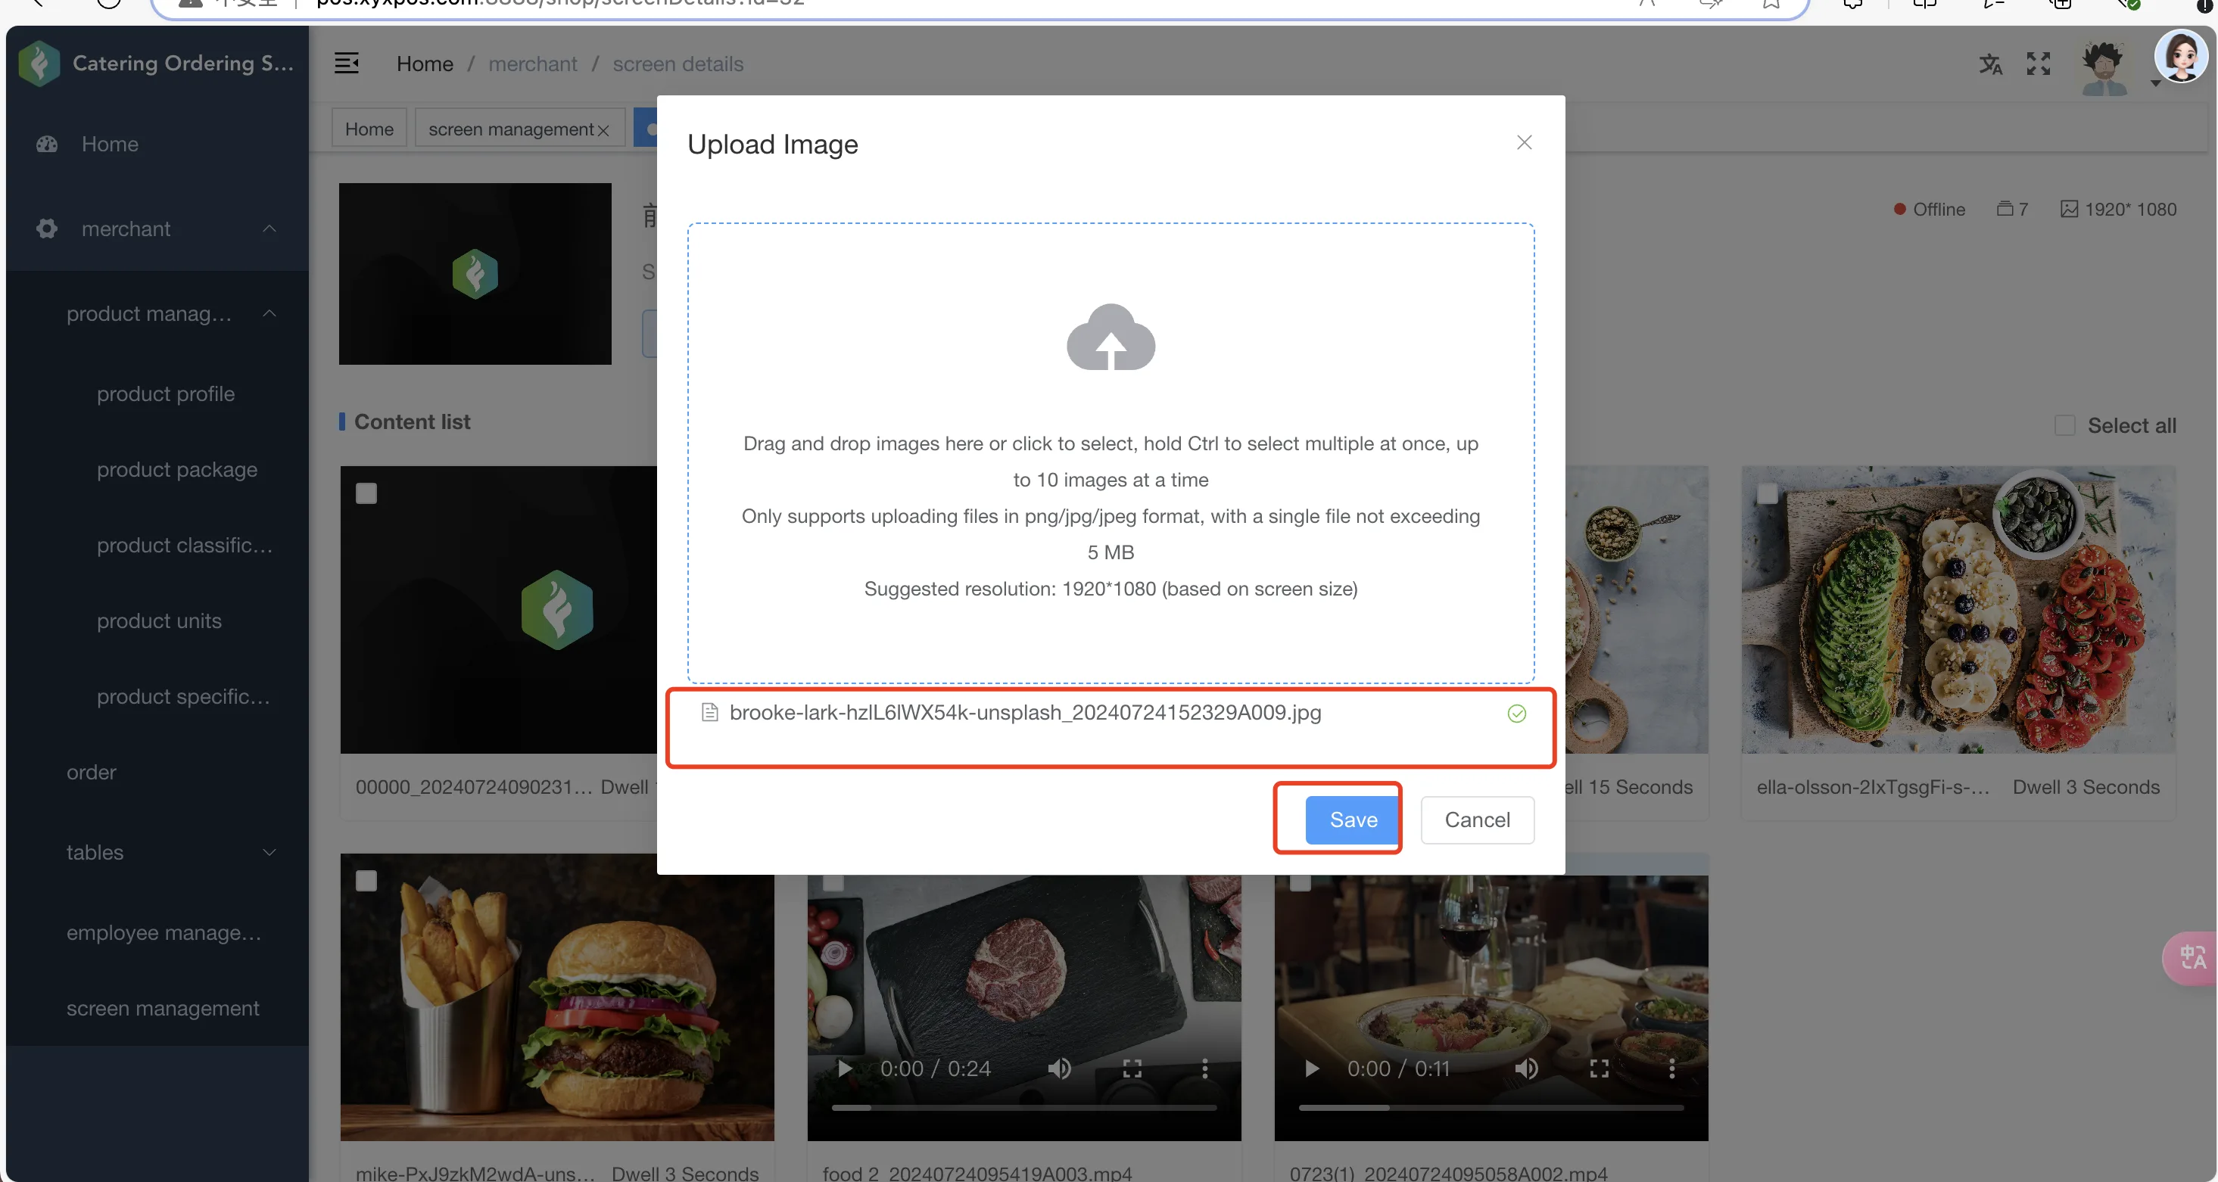The width and height of the screenshot is (2218, 1182).
Task: Collapse the product management submenu
Action: (269, 313)
